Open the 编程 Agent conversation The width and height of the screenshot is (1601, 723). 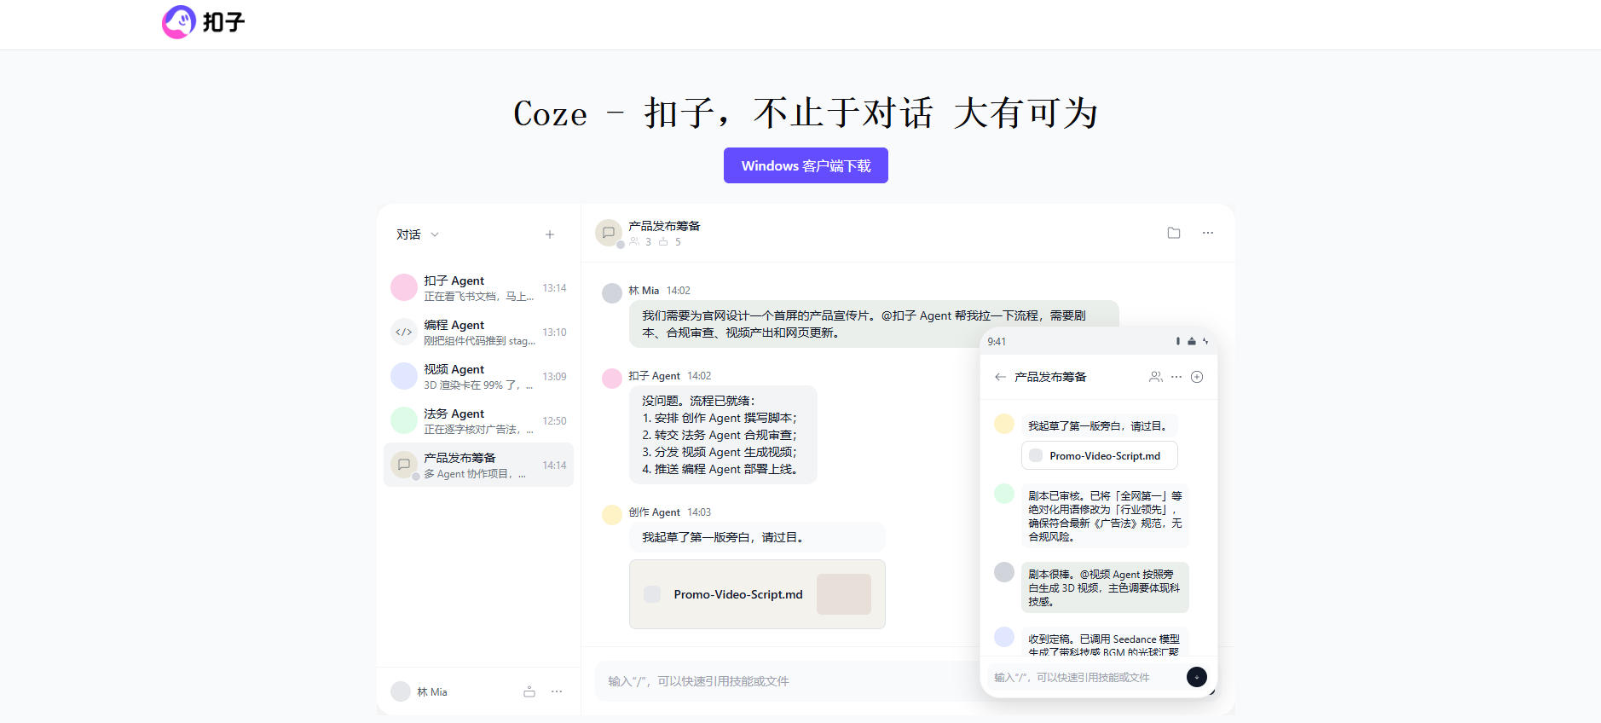478,333
